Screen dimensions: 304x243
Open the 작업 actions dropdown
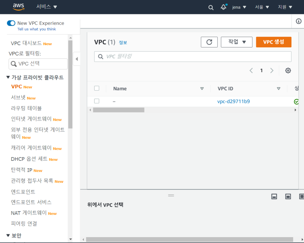236,42
